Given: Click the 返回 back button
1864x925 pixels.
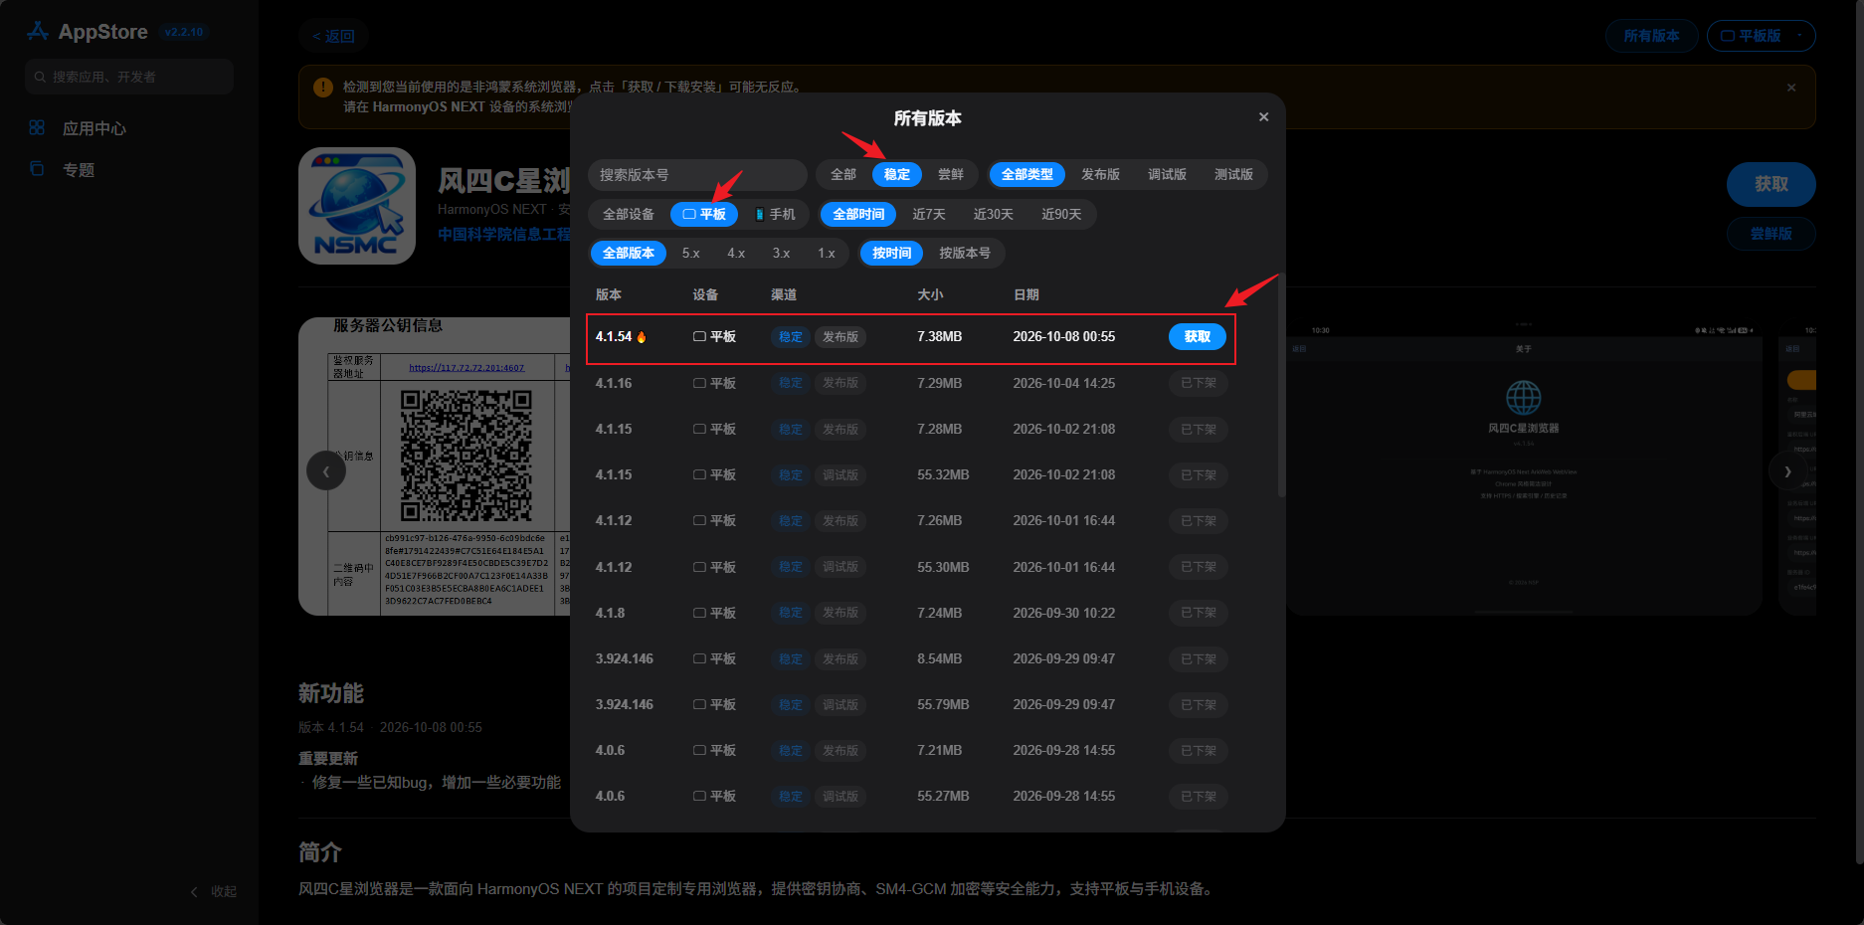Looking at the screenshot, I should (334, 36).
